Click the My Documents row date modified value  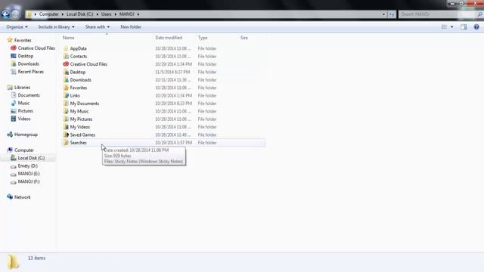[173, 104]
